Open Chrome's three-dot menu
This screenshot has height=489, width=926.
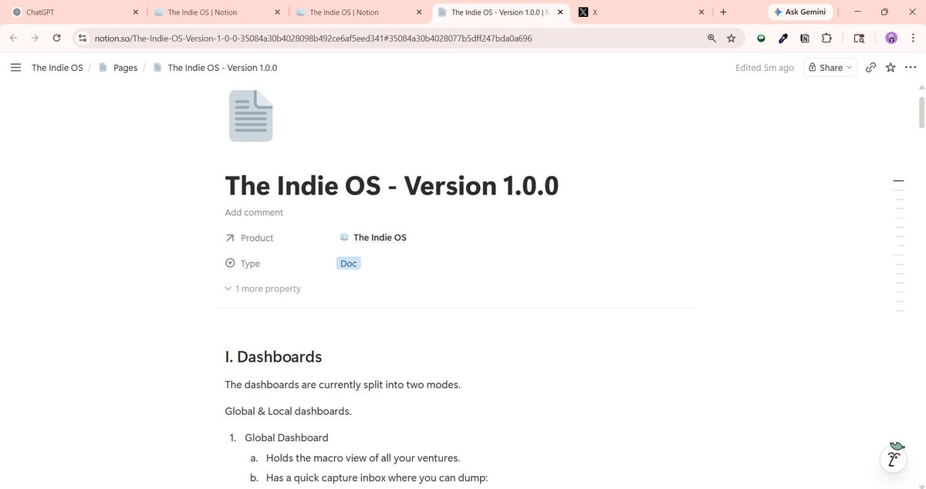914,38
